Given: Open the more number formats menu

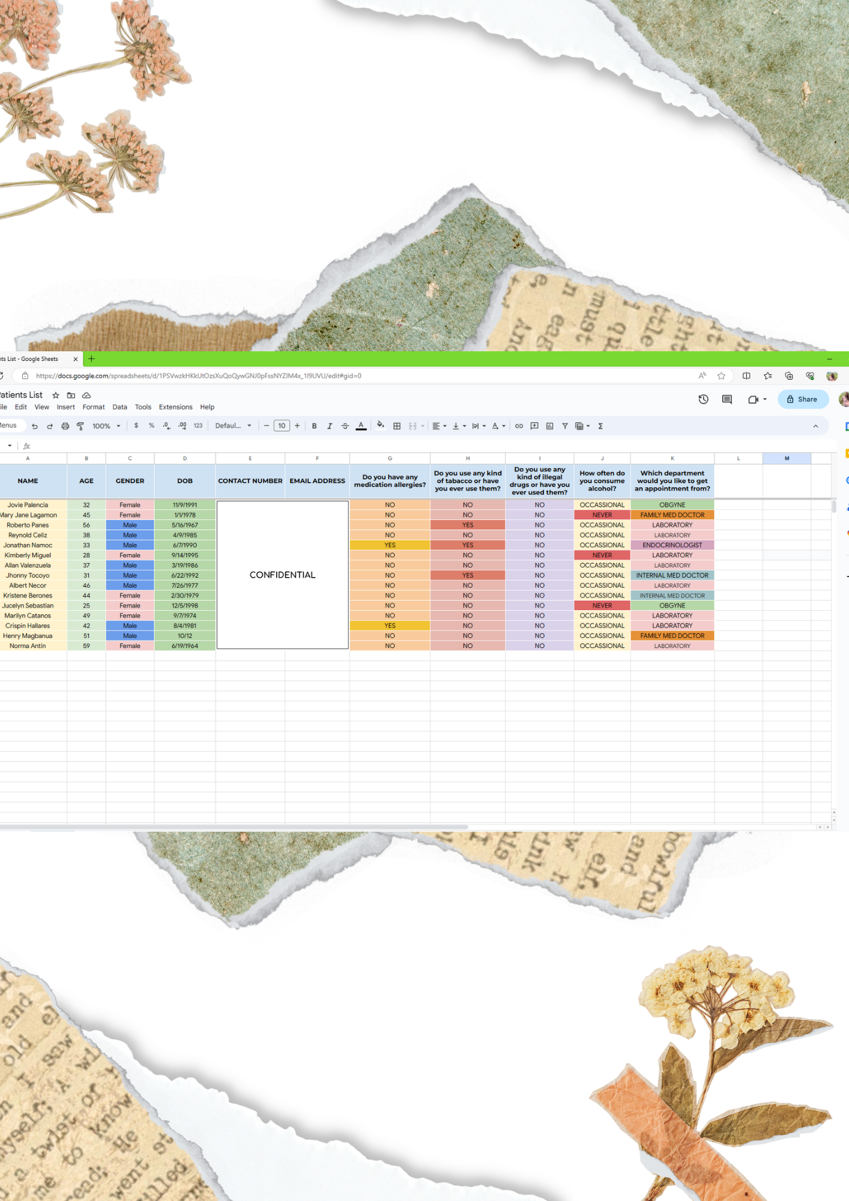Looking at the screenshot, I should (x=198, y=426).
